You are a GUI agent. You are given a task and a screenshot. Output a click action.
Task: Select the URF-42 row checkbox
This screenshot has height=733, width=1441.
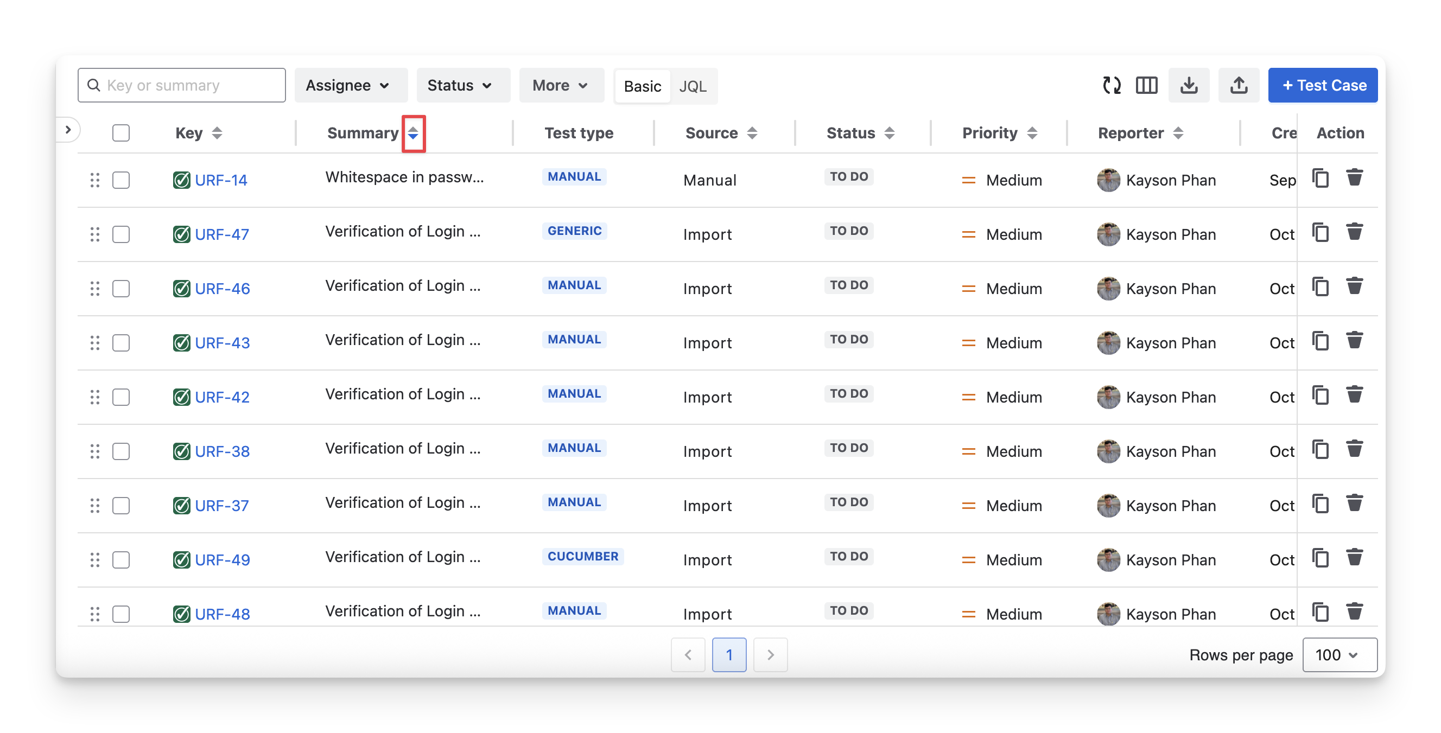pos(121,397)
